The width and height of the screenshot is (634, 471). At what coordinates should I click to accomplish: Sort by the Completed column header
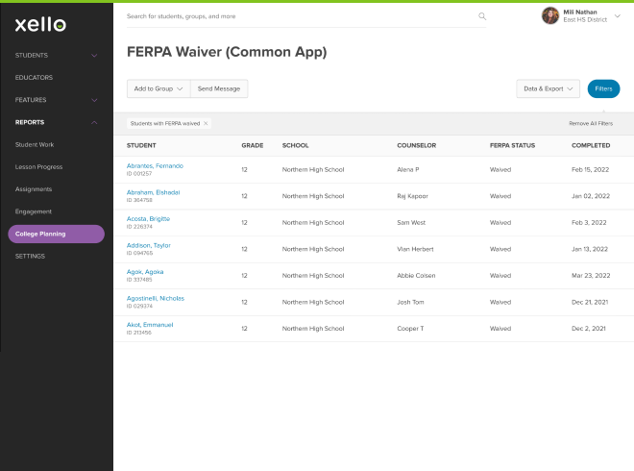coord(590,145)
